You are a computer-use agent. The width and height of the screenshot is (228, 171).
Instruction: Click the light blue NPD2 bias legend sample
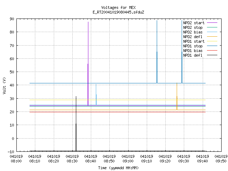(212, 32)
